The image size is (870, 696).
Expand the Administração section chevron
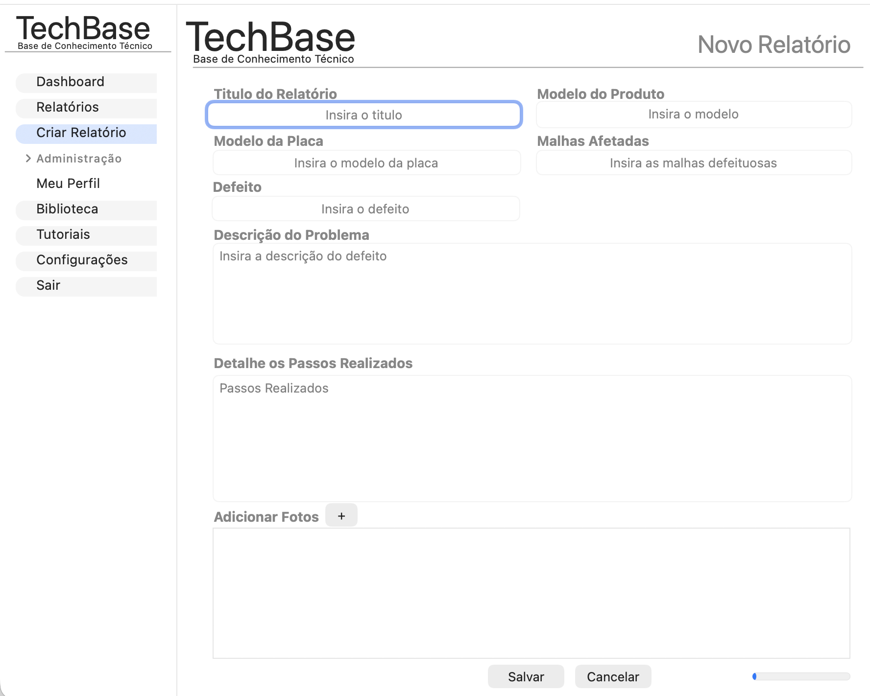(x=28, y=159)
